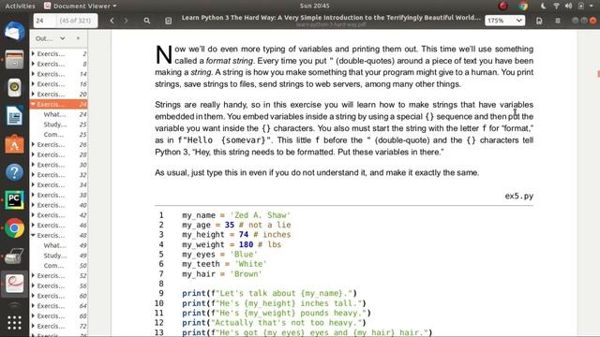Image resolution: width=600 pixels, height=337 pixels.
Task: Open file options document icon
Action: click(x=539, y=21)
